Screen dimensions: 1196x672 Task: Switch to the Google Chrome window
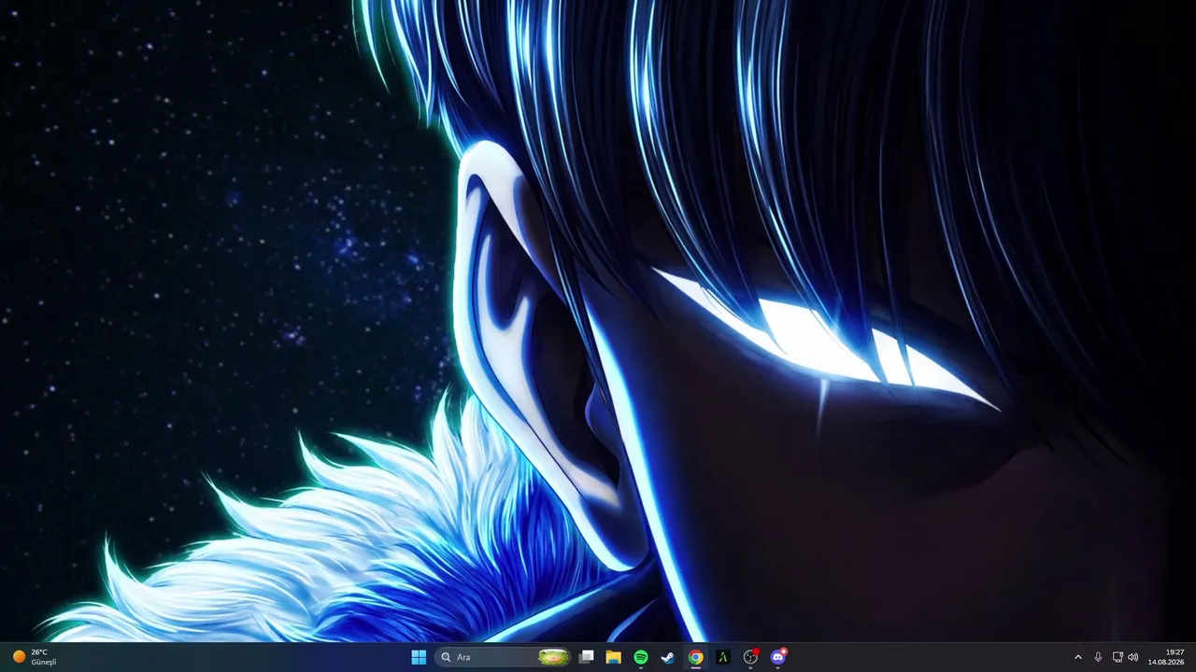point(695,657)
